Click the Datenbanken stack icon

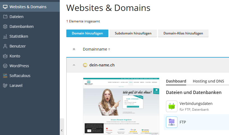tap(5, 27)
